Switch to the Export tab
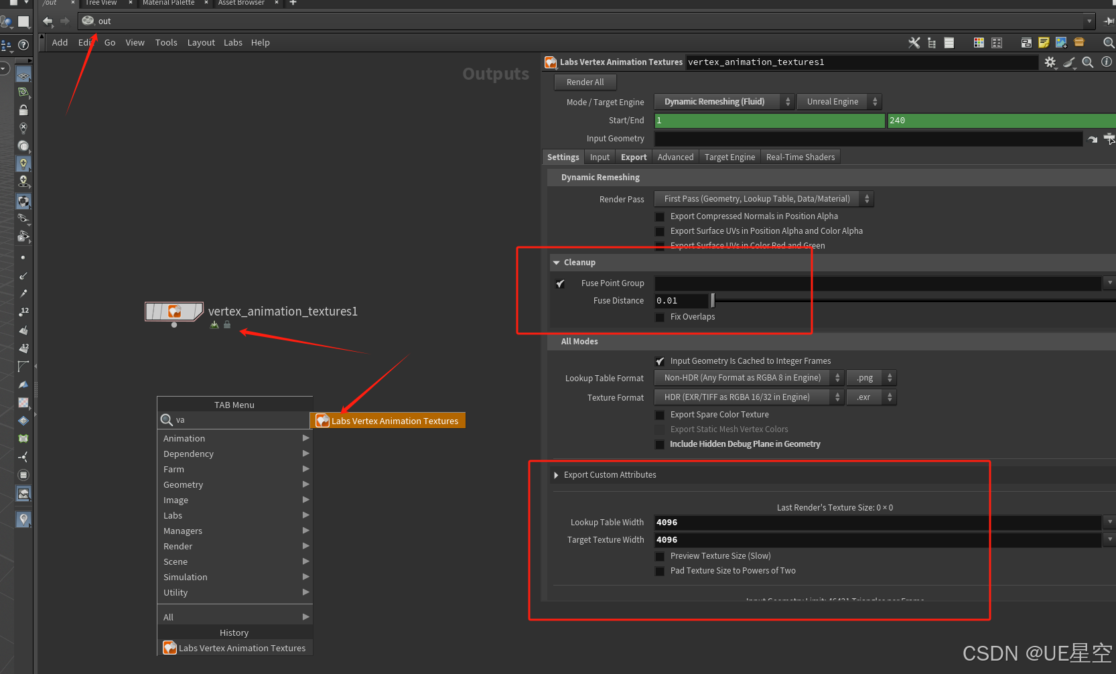The image size is (1116, 674). coord(634,157)
